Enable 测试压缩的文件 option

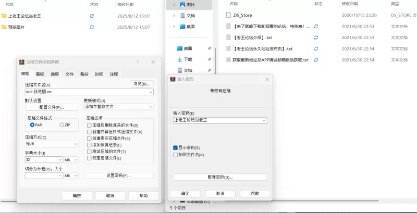(x=89, y=152)
